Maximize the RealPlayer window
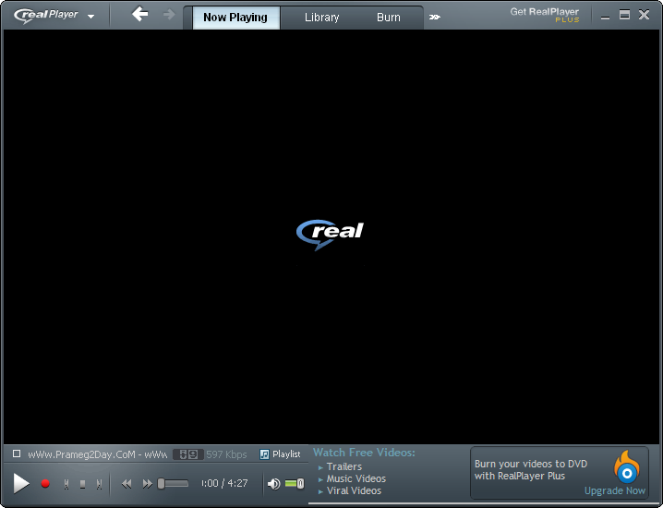This screenshot has height=508, width=663. pyautogui.click(x=624, y=15)
